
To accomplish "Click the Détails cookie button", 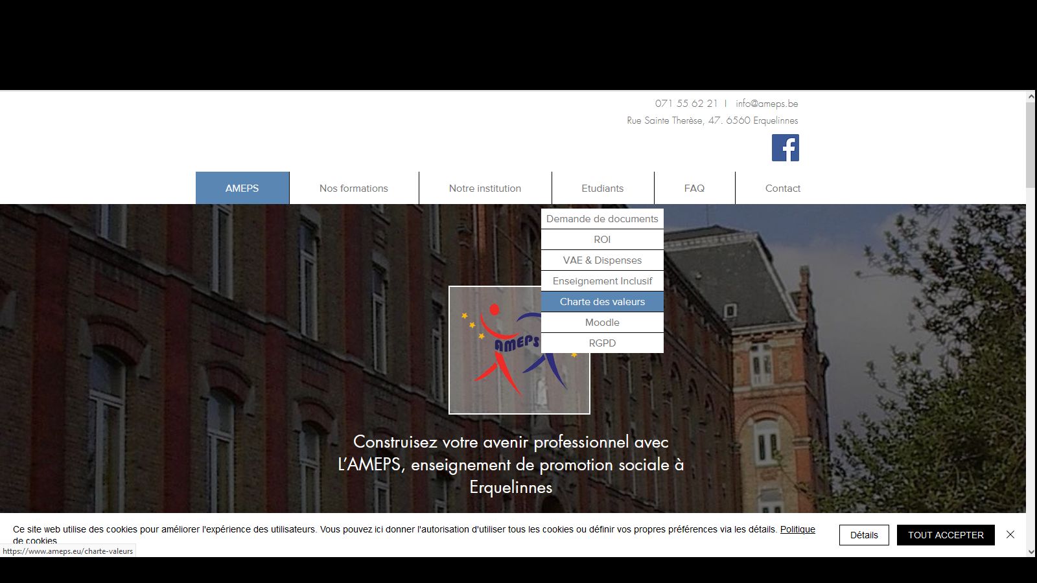I will [x=864, y=535].
